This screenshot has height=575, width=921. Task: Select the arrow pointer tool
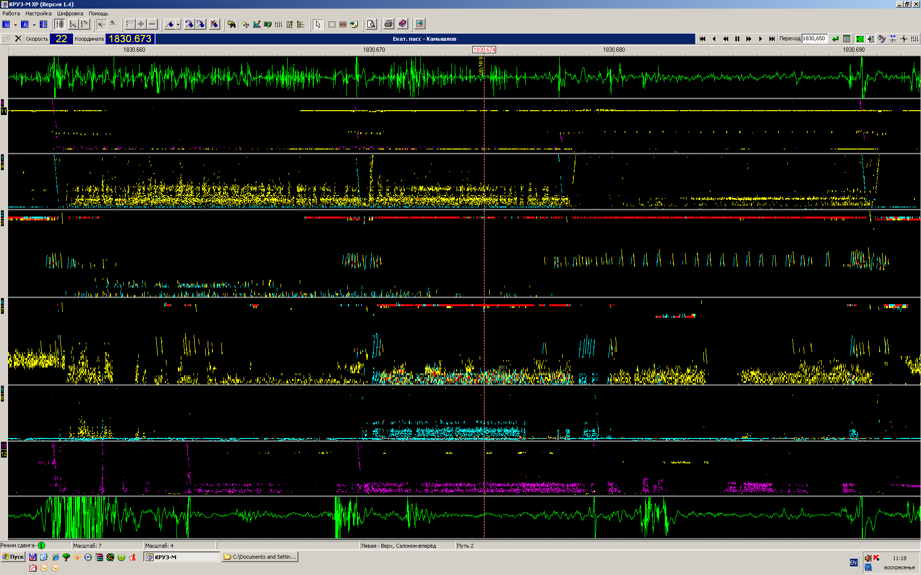[x=318, y=24]
